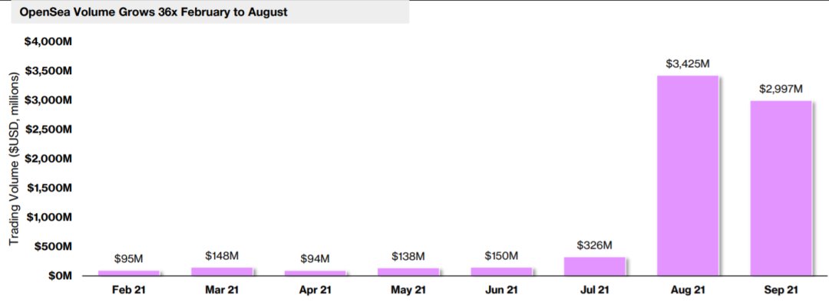
Task: Click the Apr 21 bar
Action: pyautogui.click(x=315, y=273)
